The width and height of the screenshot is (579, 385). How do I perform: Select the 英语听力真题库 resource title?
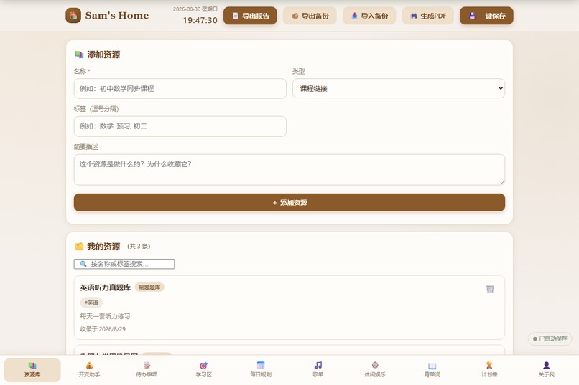[x=106, y=287]
